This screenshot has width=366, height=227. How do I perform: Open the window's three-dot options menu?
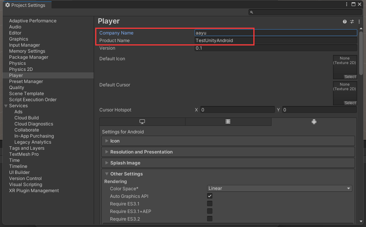point(347,4)
